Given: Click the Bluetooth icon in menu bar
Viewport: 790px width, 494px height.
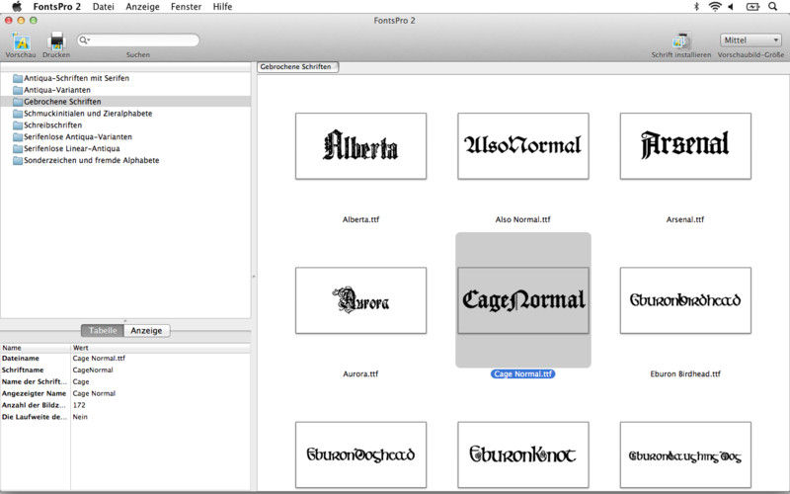Looking at the screenshot, I should tap(695, 7).
